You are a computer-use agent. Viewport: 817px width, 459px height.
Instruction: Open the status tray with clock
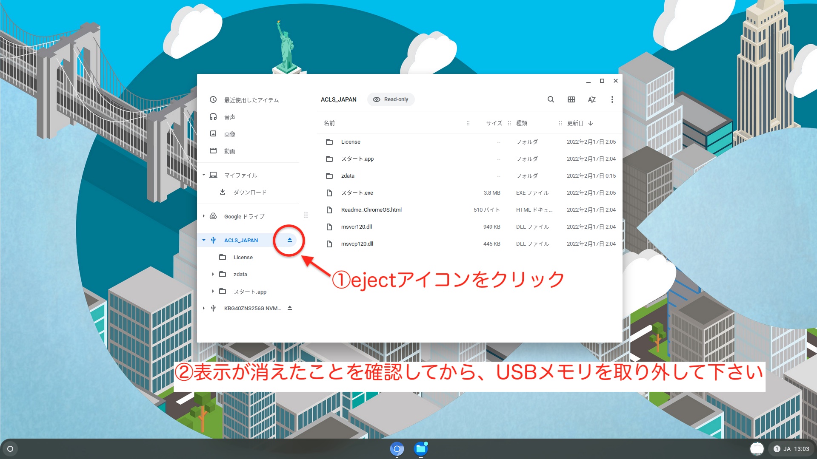click(x=791, y=449)
